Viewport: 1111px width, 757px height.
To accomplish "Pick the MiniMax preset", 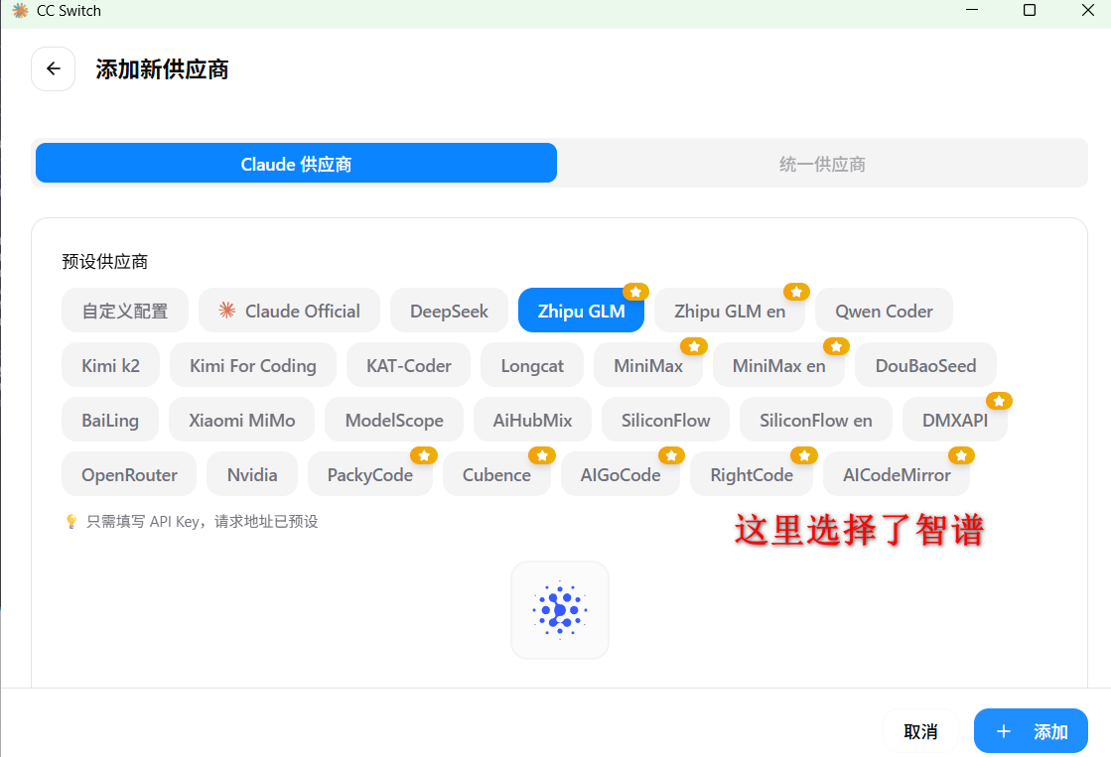I will [648, 365].
